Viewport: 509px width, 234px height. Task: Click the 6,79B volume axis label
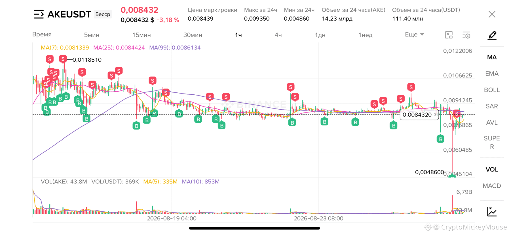pyautogui.click(x=464, y=192)
